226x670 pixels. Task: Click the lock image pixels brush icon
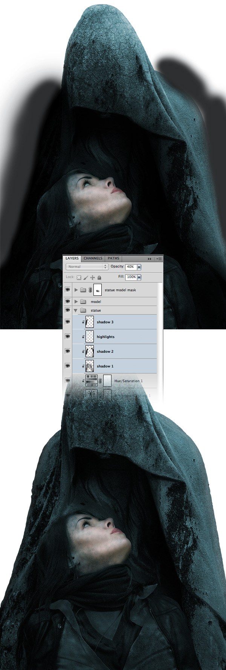[x=86, y=277]
